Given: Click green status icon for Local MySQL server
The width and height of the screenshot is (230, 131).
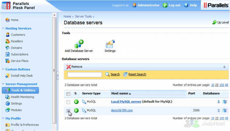Looking at the screenshot, I should click(76, 102).
